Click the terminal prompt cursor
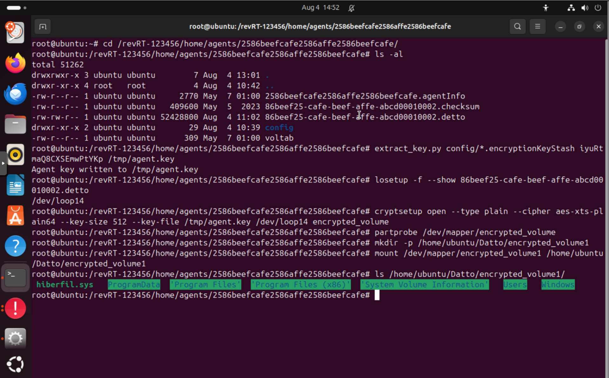Image resolution: width=609 pixels, height=378 pixels. click(377, 295)
